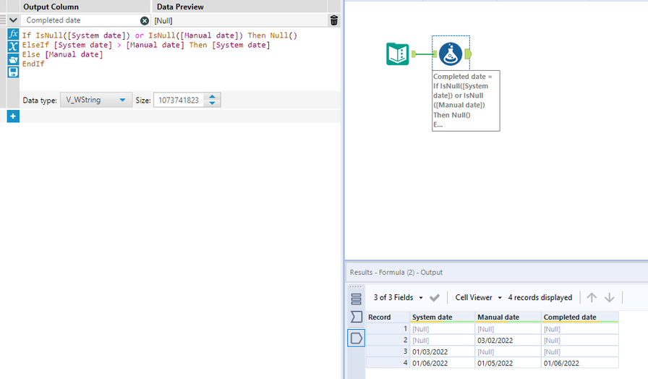Select cell 01/06/2022 in System date
The image size is (648, 379).
(443, 363)
